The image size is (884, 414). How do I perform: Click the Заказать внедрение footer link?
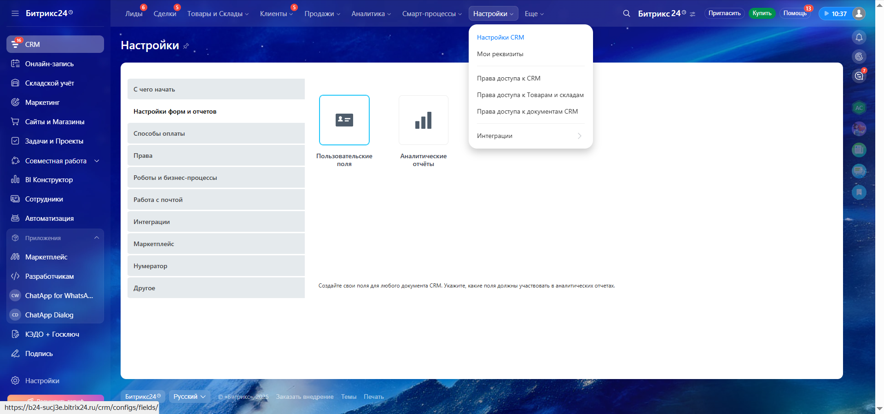pos(304,397)
